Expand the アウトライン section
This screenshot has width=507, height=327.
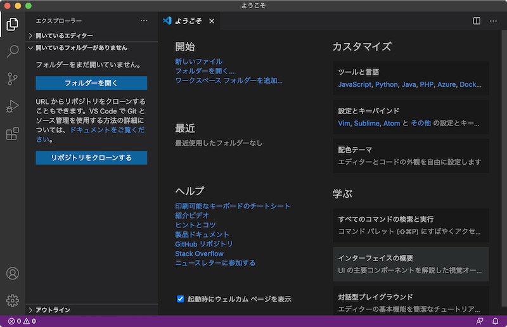91,310
